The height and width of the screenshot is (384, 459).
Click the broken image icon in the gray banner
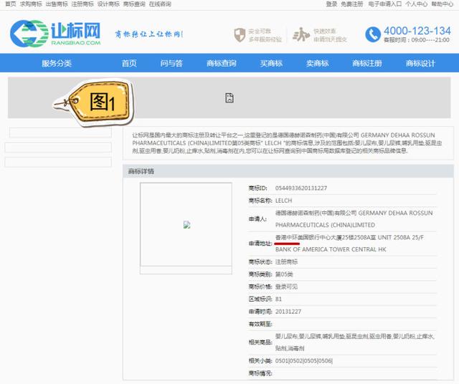click(229, 97)
